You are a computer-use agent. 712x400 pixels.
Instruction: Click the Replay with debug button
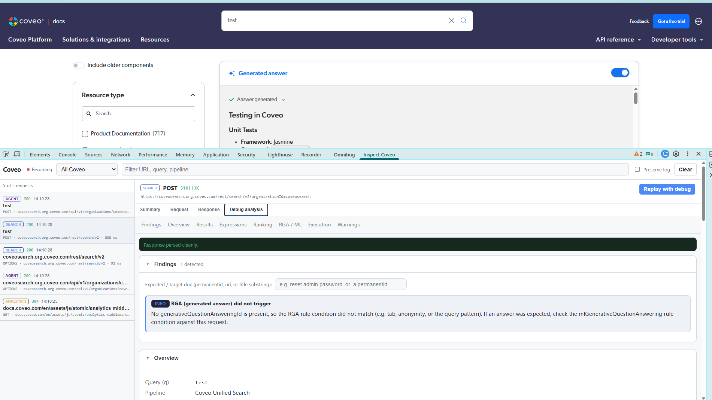pos(667,189)
